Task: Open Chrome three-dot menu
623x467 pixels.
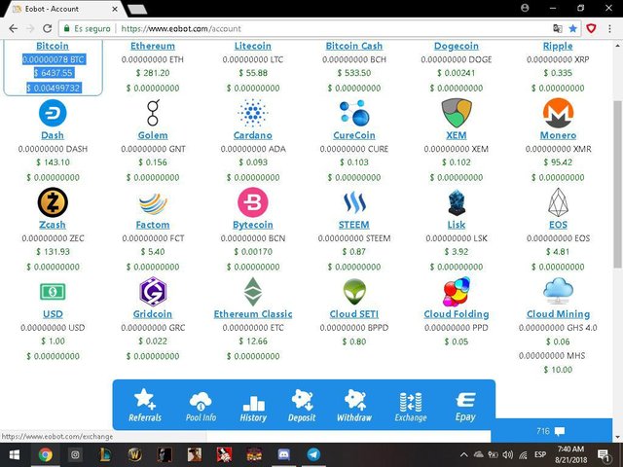Action: point(609,28)
